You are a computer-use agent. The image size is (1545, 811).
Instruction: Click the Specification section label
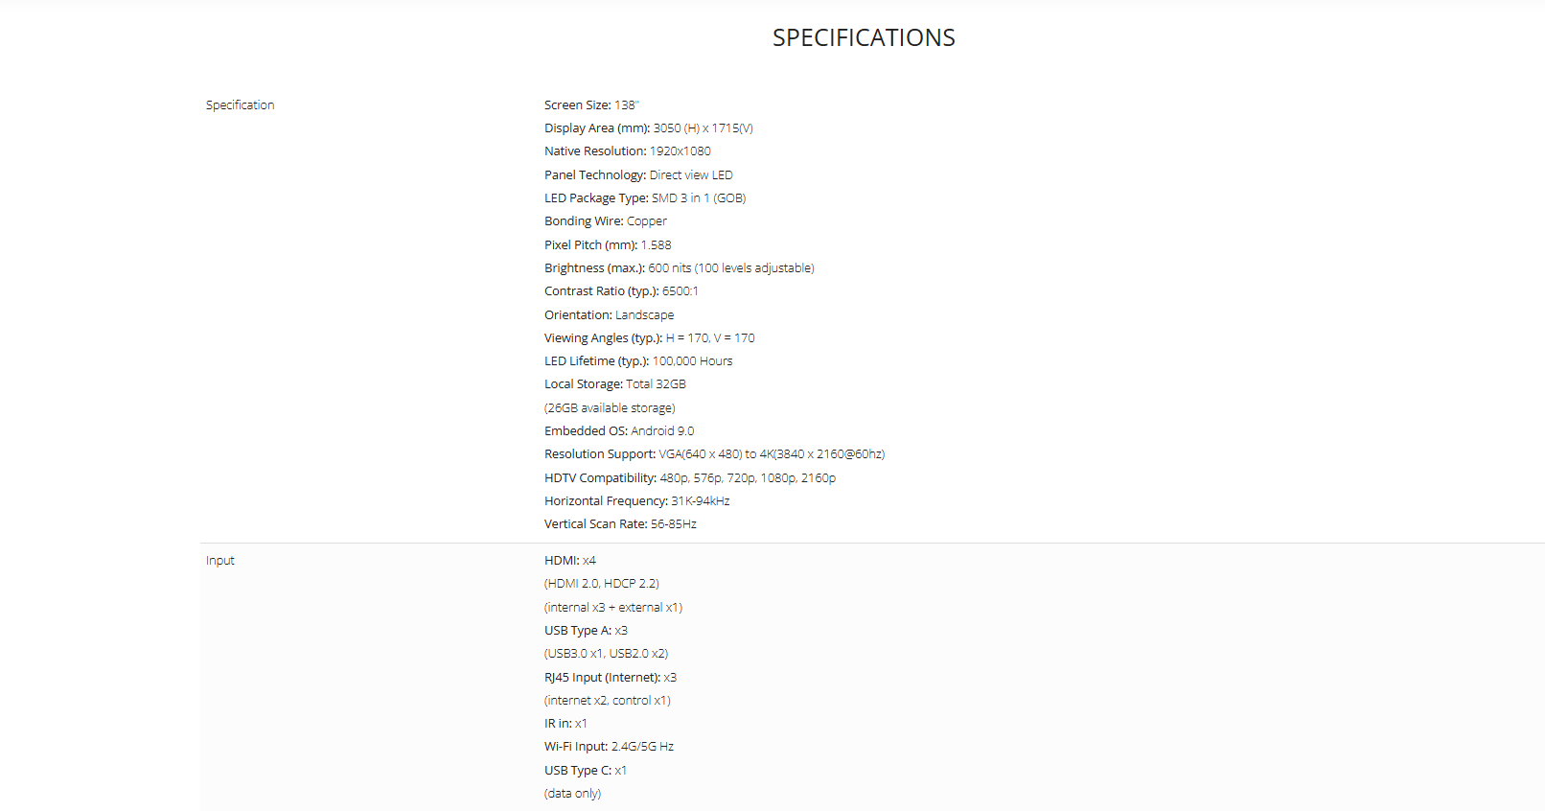pyautogui.click(x=240, y=105)
